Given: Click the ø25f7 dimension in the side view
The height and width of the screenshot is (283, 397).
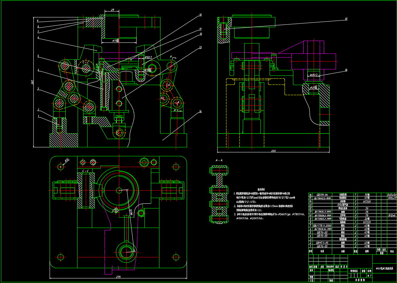Looking at the screenshot, I should 314,75.
